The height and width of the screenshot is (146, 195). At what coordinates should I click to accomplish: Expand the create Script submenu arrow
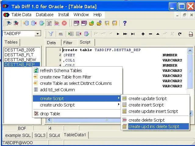(119, 98)
